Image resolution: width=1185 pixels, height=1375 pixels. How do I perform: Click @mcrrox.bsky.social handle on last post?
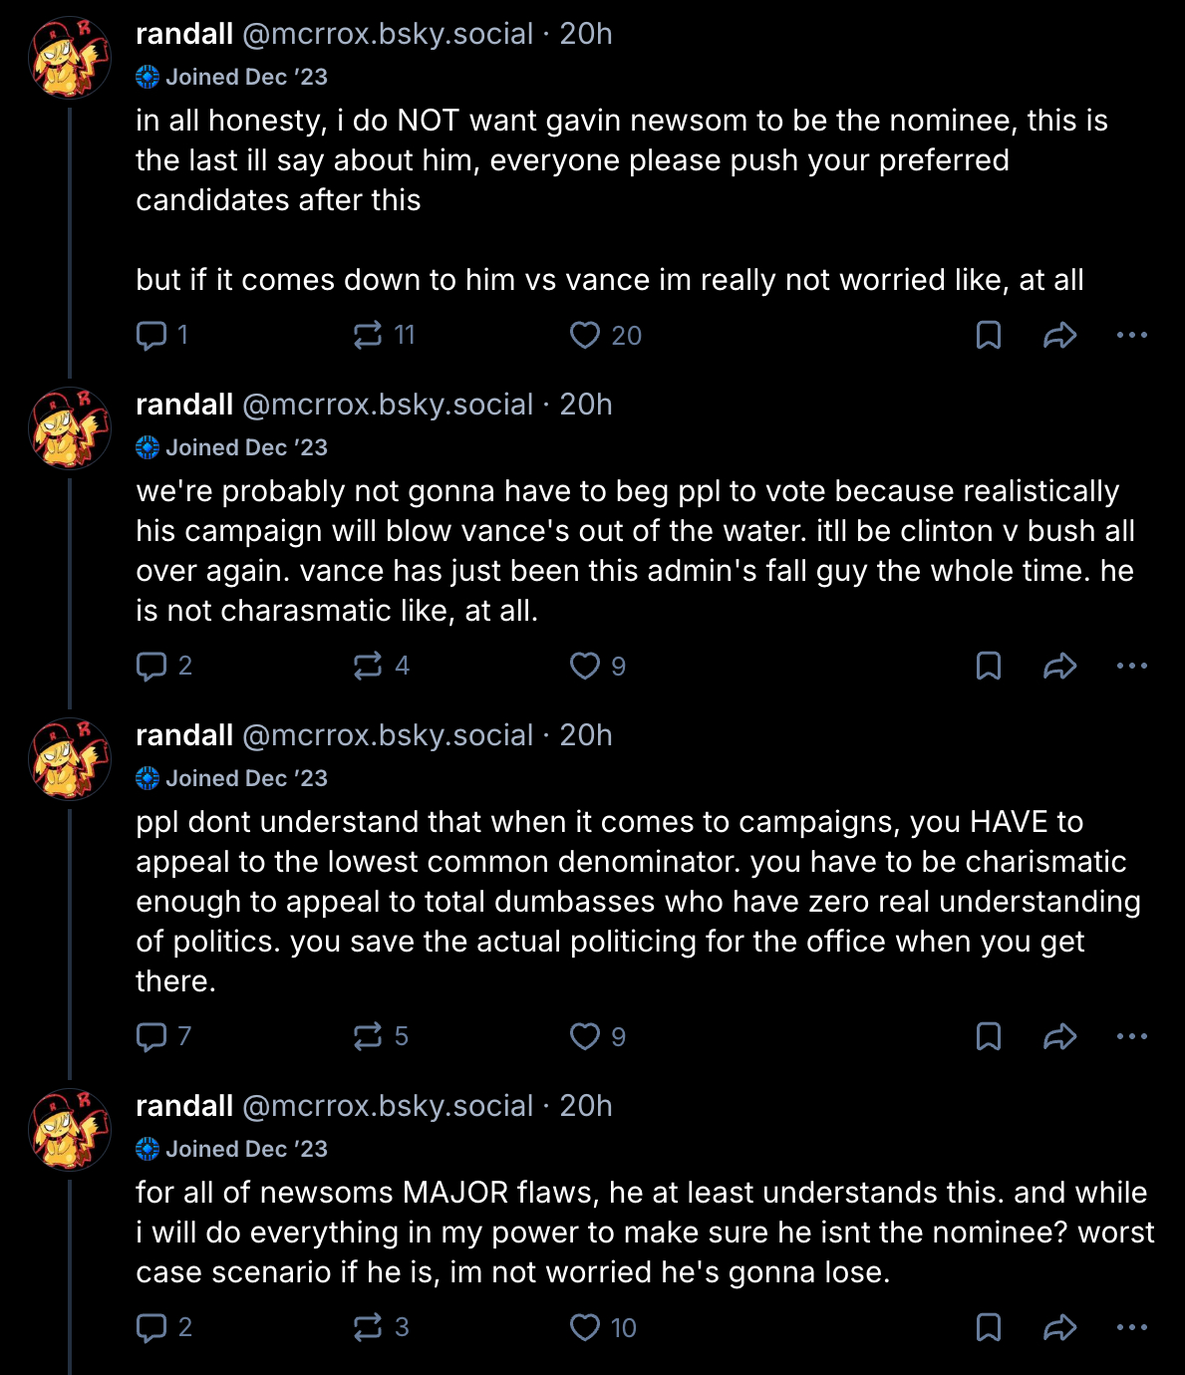[388, 1106]
